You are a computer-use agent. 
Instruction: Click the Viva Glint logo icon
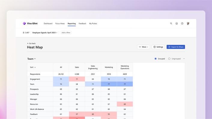pos(24,23)
